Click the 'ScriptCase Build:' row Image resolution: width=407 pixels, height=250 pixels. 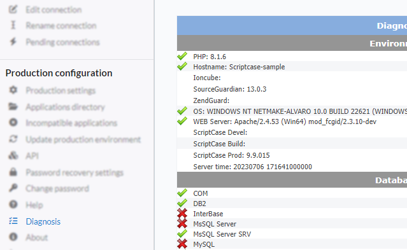pyautogui.click(x=219, y=144)
